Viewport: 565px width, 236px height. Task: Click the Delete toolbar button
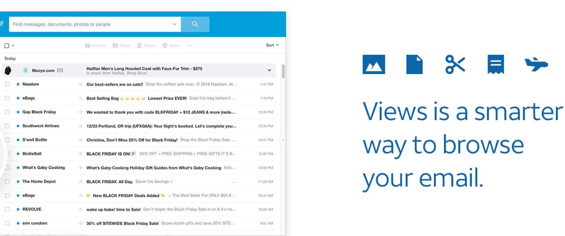click(x=146, y=46)
